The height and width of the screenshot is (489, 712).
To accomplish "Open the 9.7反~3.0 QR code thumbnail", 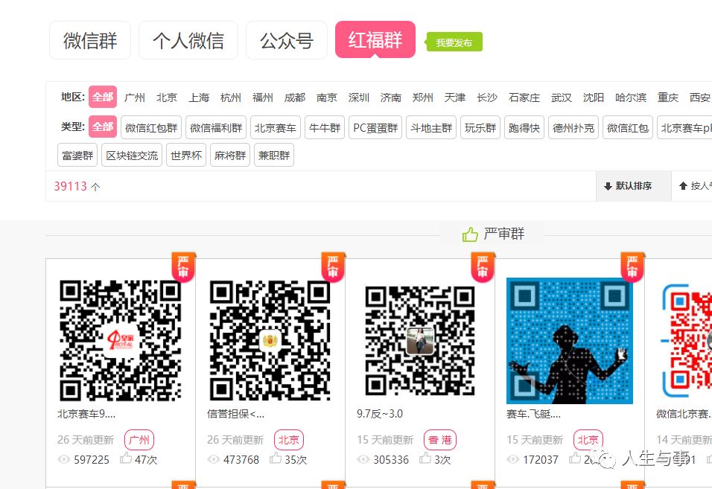I will (420, 340).
